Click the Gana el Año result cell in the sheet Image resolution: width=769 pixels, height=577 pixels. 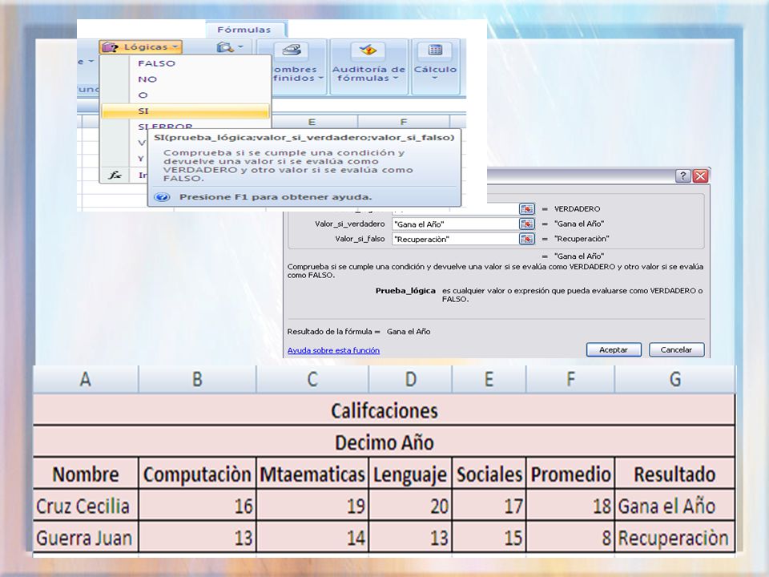674,506
